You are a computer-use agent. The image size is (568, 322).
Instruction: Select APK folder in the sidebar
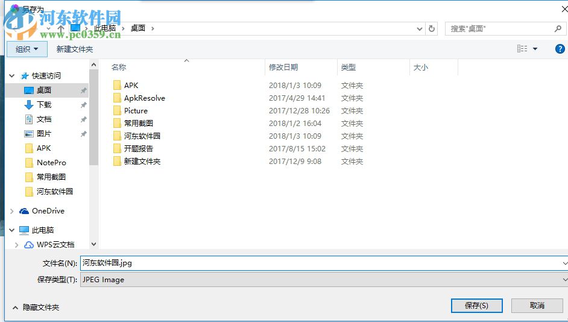pos(43,148)
